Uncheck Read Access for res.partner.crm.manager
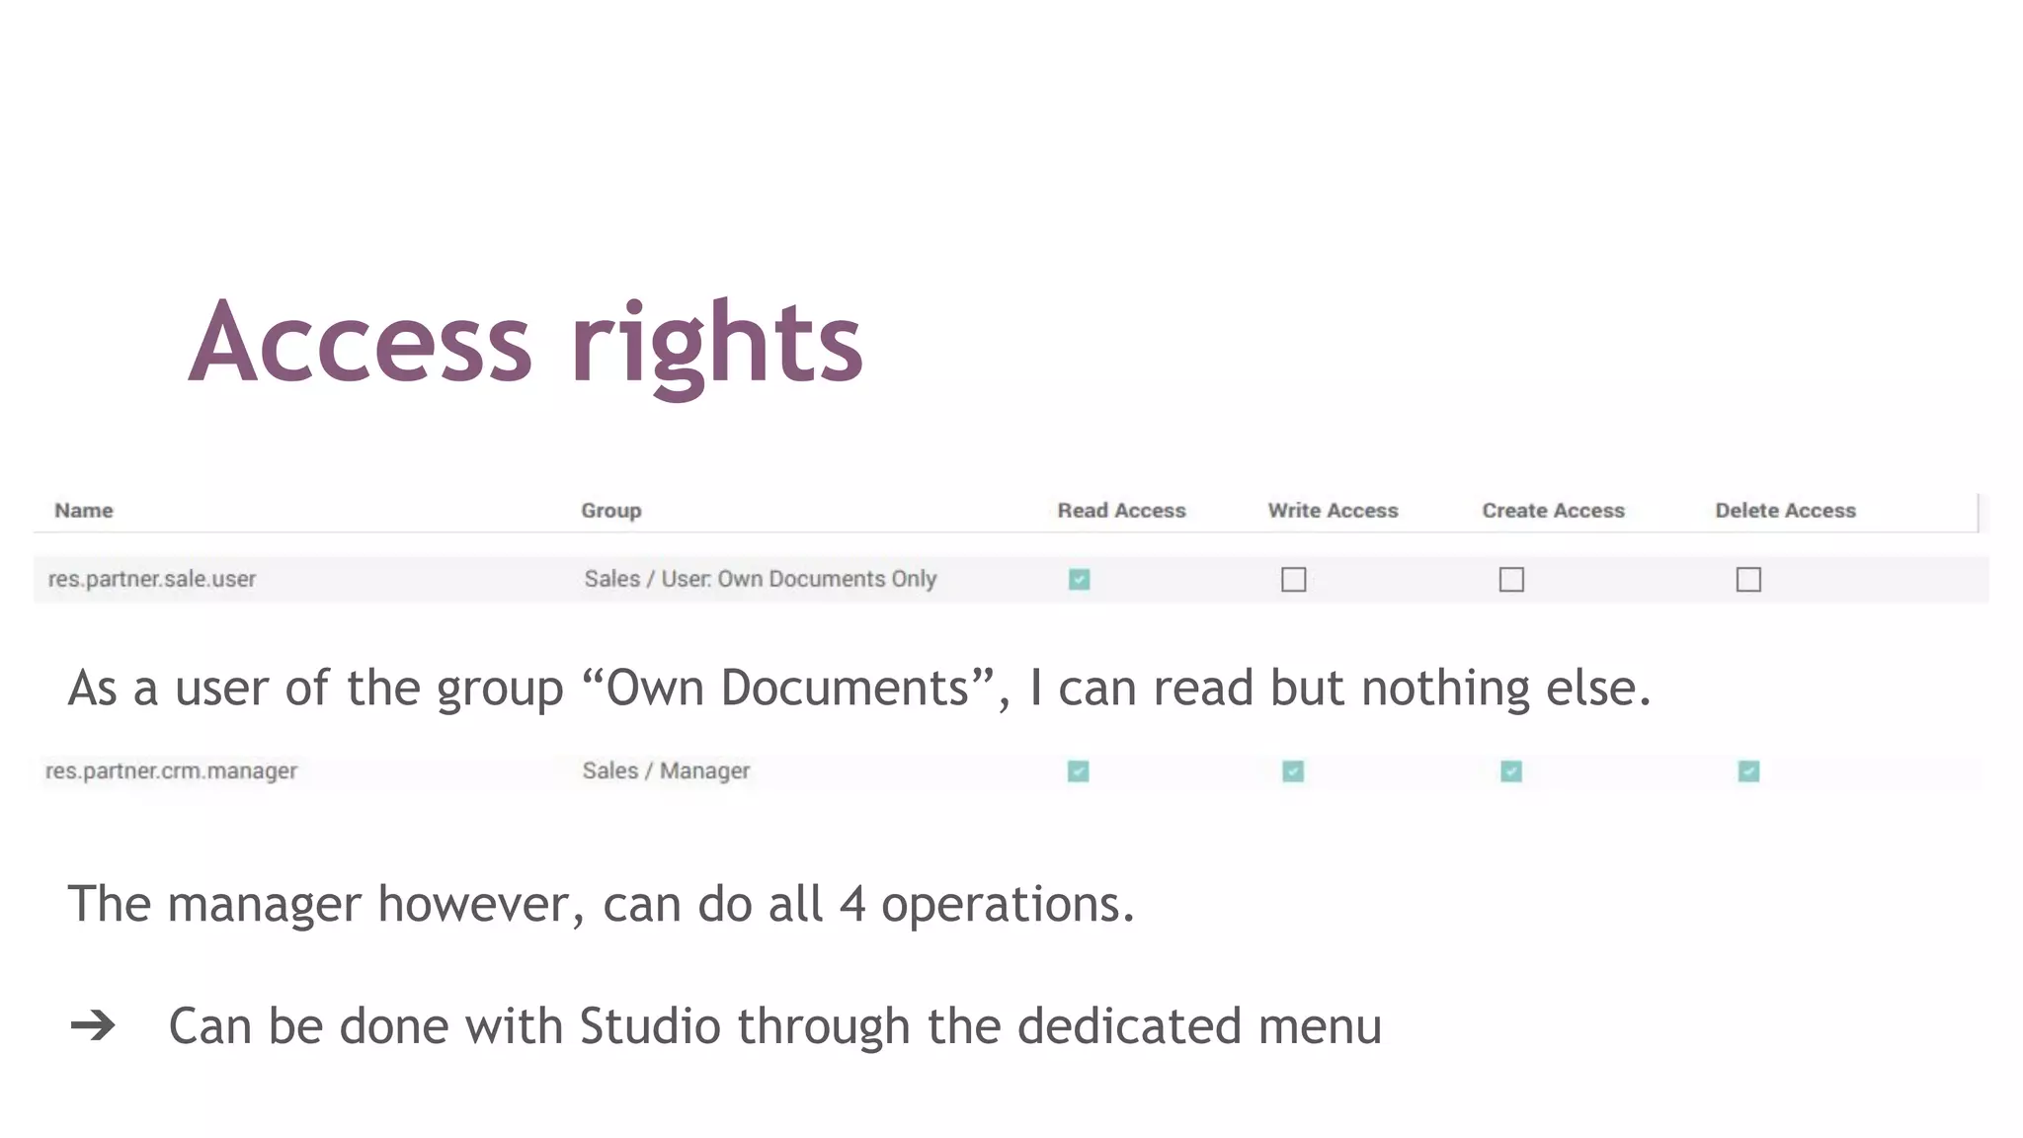This screenshot has width=2023, height=1138. pyautogui.click(x=1078, y=771)
